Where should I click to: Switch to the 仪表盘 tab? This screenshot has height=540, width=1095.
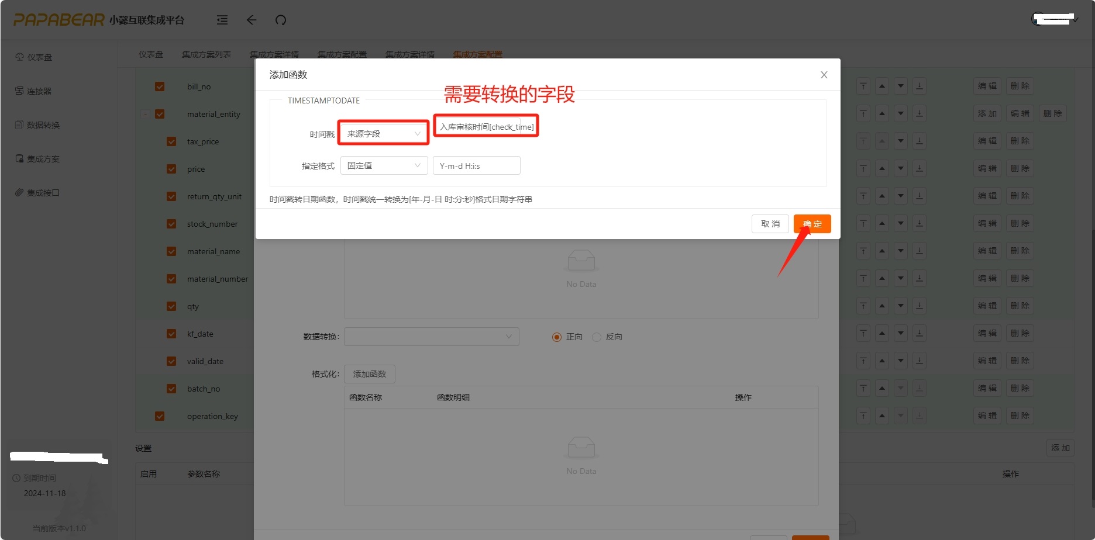click(x=151, y=54)
